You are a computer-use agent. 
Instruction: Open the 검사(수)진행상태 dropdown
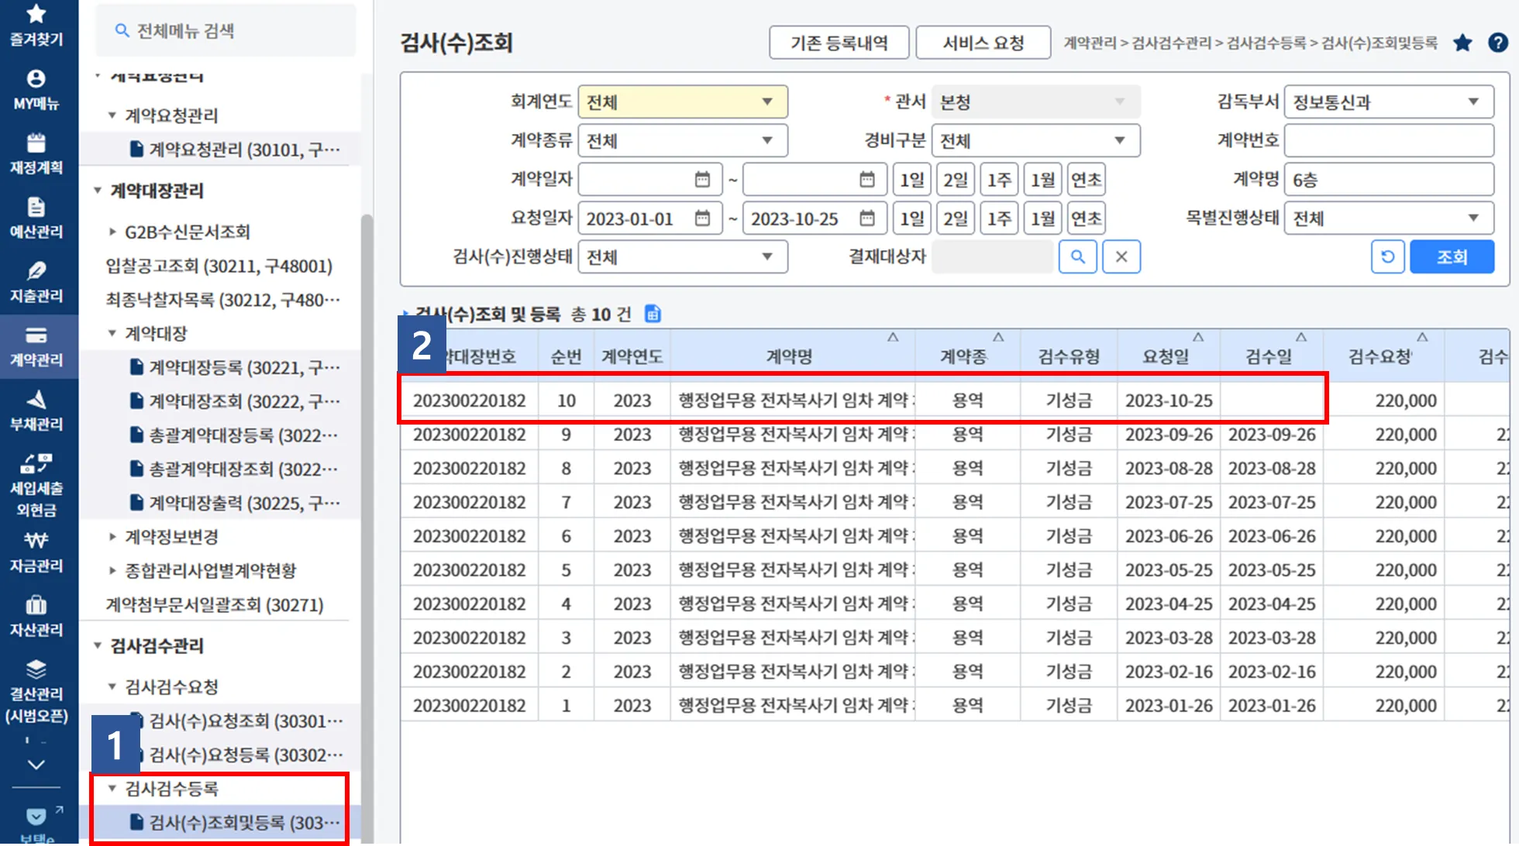pyautogui.click(x=682, y=257)
